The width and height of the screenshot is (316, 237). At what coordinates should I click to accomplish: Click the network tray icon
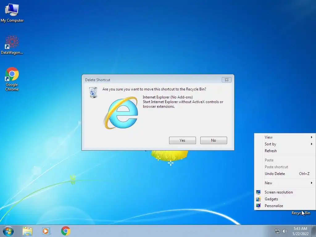click(x=277, y=231)
